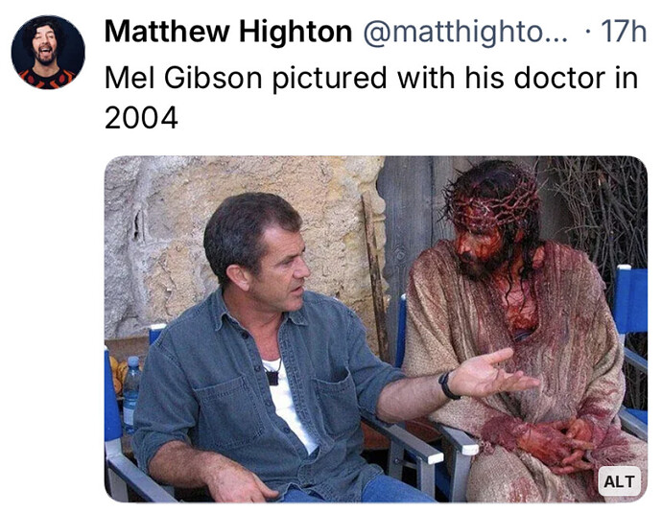662x512 pixels.
Task: Open the Matthew Highton display name link
Action: 228,32
